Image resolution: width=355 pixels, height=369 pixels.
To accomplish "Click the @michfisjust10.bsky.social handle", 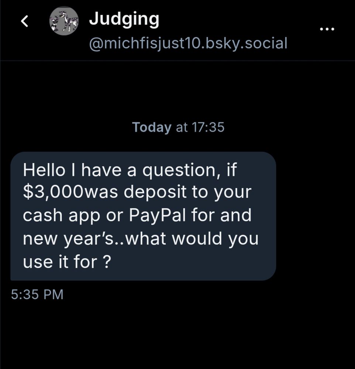I will [x=188, y=43].
